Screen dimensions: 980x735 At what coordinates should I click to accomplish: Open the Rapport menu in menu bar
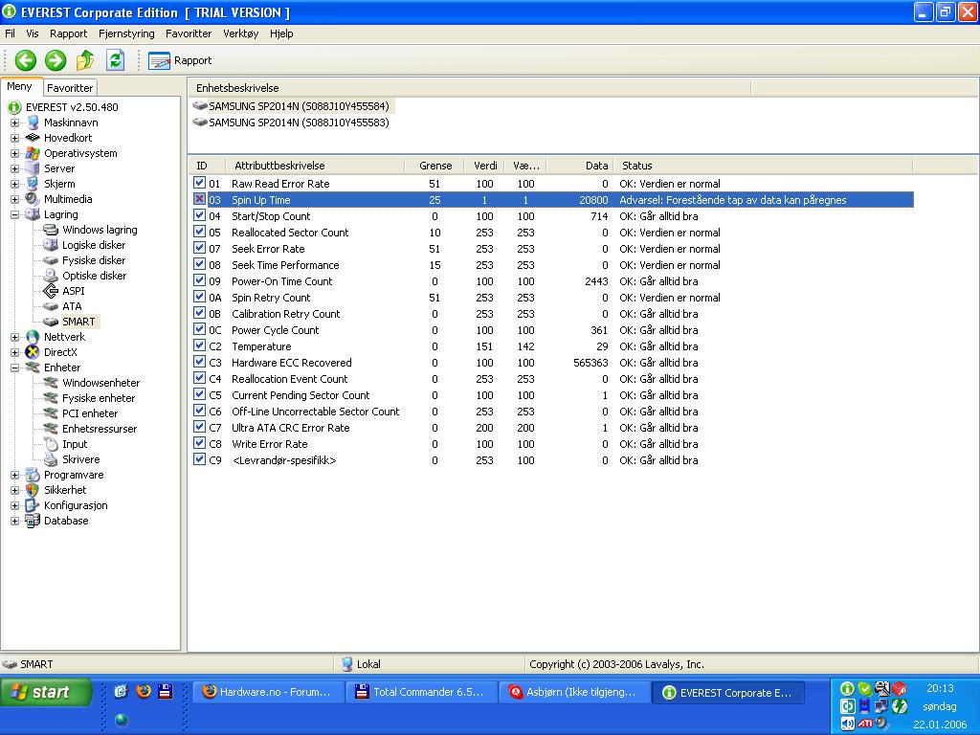pyautogui.click(x=69, y=33)
